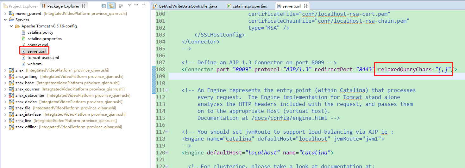Click line number 108 in gutter
The height and width of the screenshot is (168, 465).
click(x=161, y=69)
